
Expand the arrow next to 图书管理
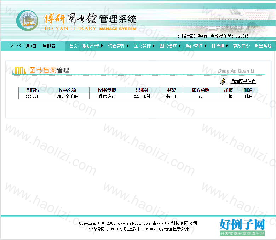tap(154, 46)
